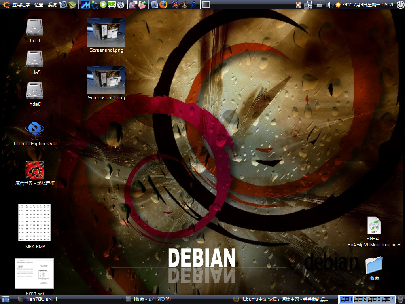Show the 29°C weather applet
Screen dimensions: 405x304
tap(343, 5)
